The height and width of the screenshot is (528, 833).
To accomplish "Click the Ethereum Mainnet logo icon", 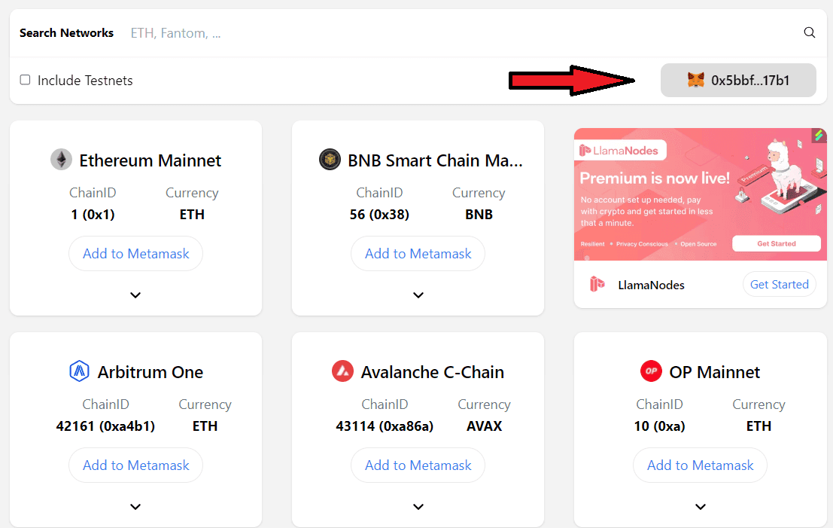I will (x=61, y=160).
